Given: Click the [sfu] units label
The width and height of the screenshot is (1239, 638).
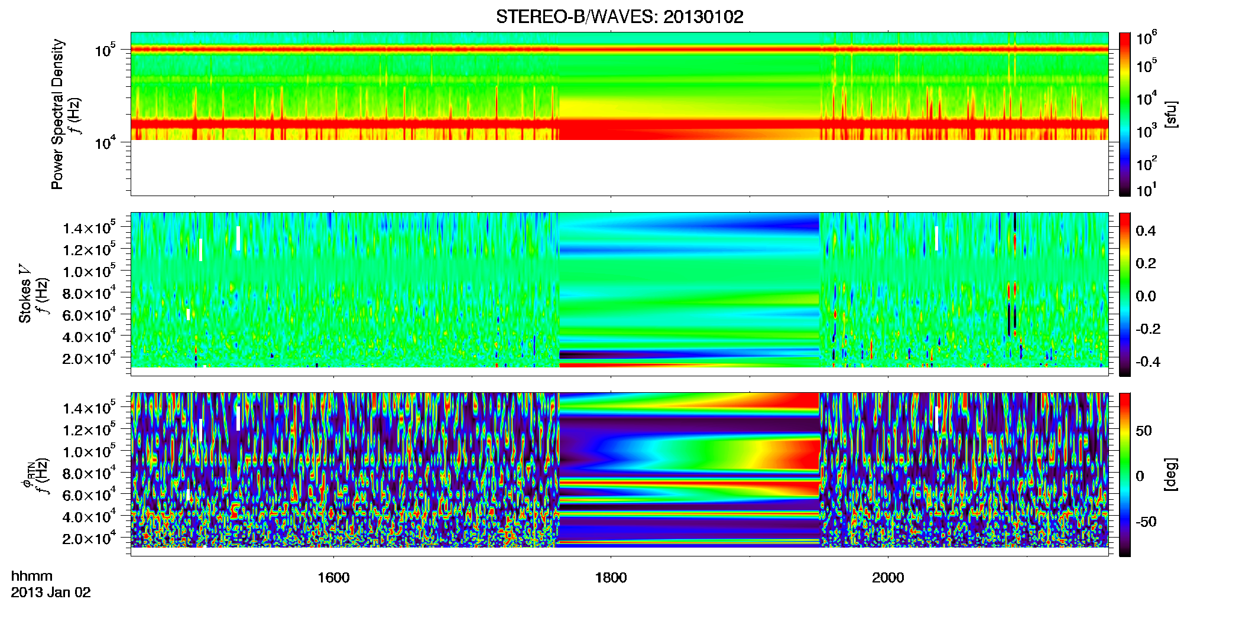Looking at the screenshot, I should 1171,114.
